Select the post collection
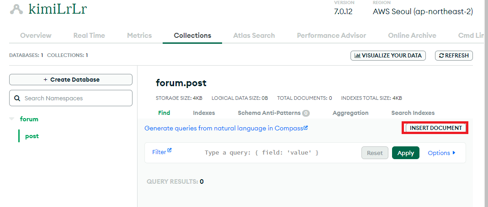This screenshot has height=207, width=488. 32,136
